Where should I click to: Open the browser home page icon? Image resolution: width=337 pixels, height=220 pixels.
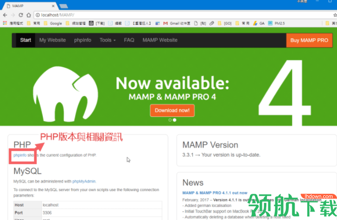coord(28,15)
